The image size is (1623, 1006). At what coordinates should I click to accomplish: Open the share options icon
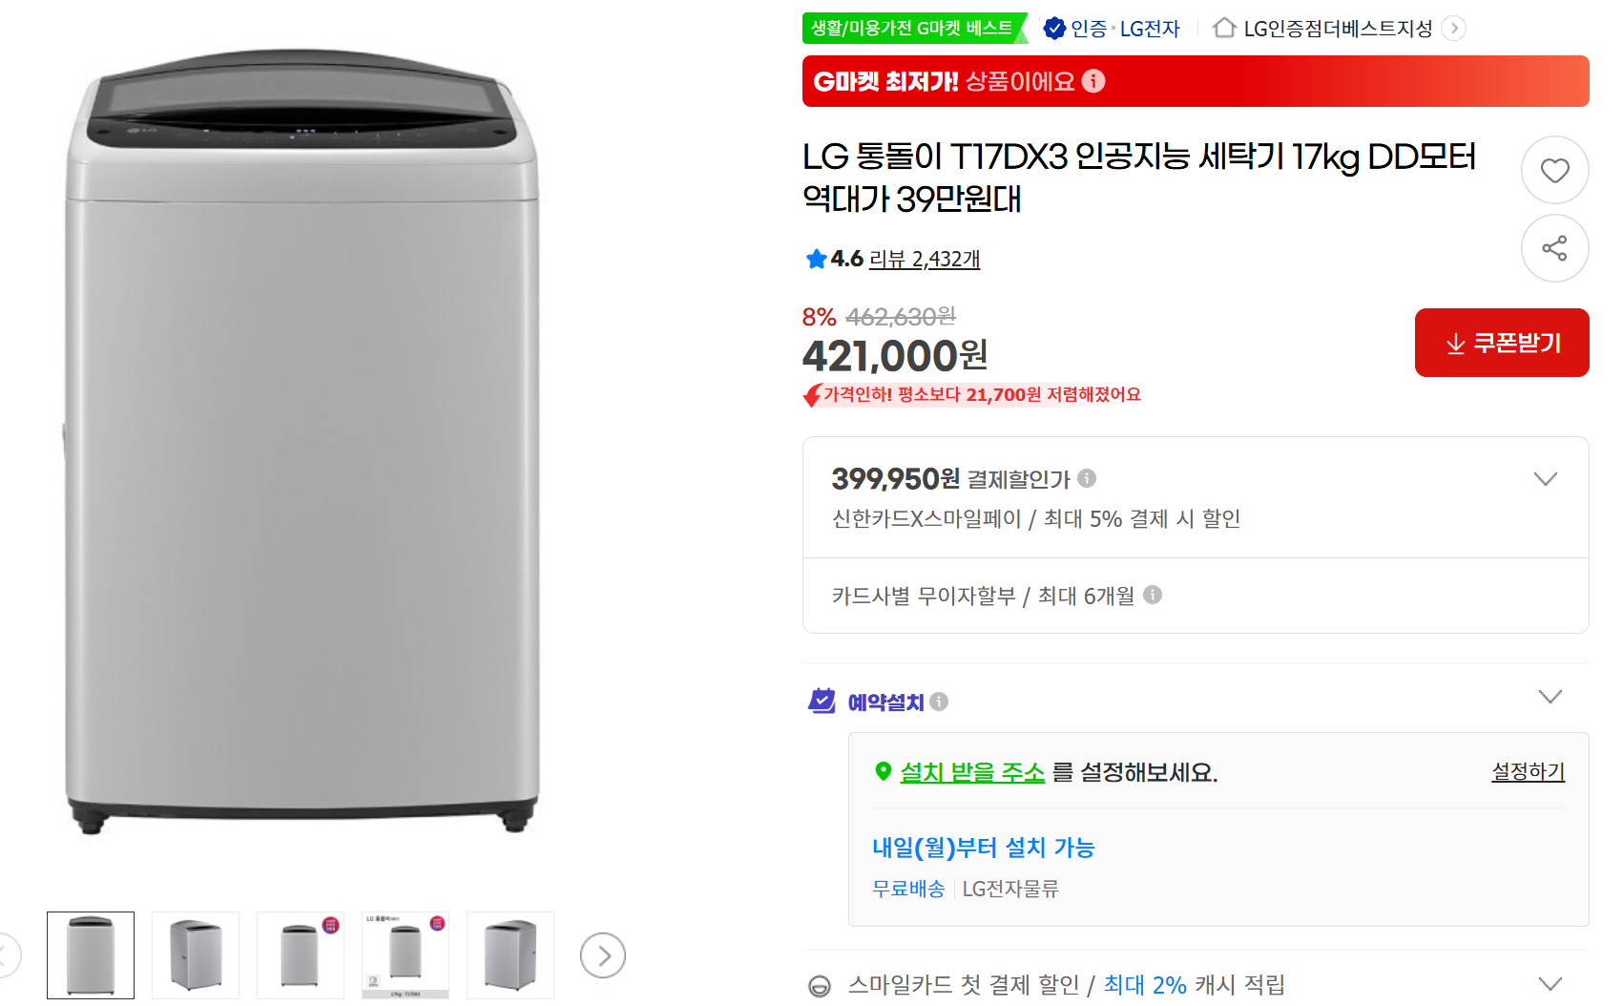click(1554, 247)
